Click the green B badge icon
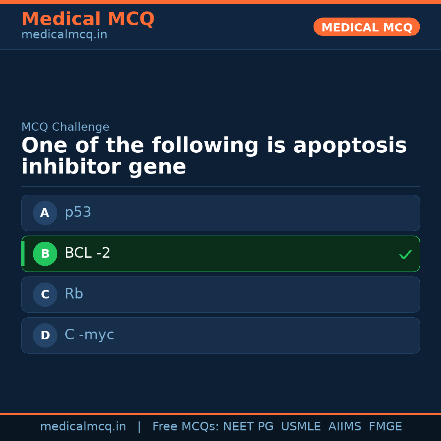 coord(45,254)
